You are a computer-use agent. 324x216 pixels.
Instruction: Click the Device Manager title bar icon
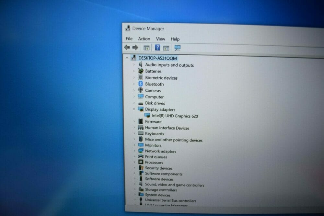[128, 28]
